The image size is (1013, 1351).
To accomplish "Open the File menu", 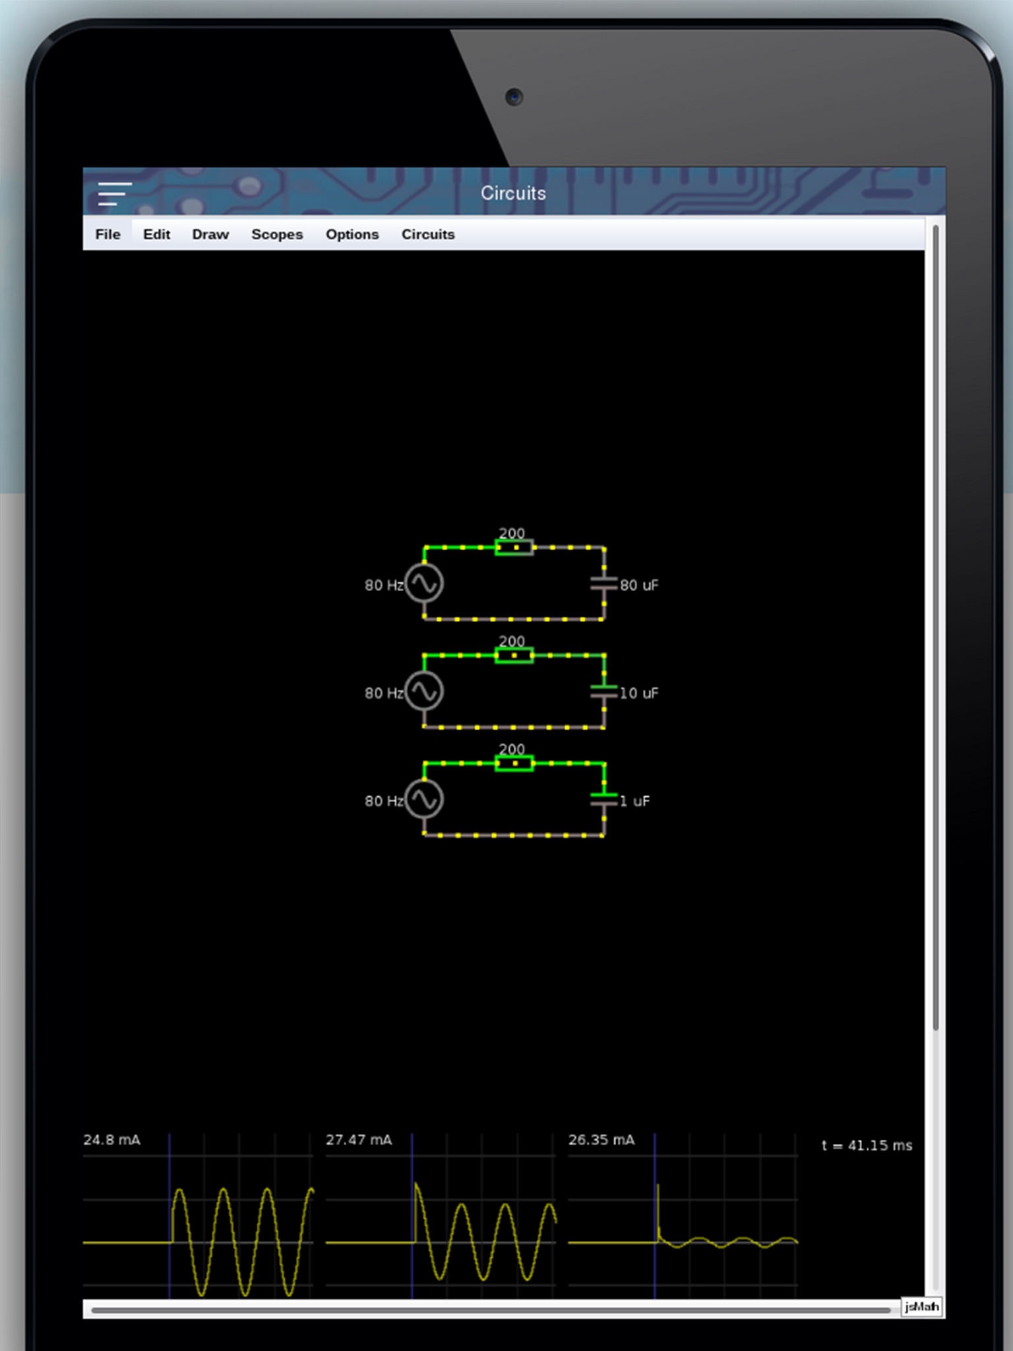I will [107, 234].
